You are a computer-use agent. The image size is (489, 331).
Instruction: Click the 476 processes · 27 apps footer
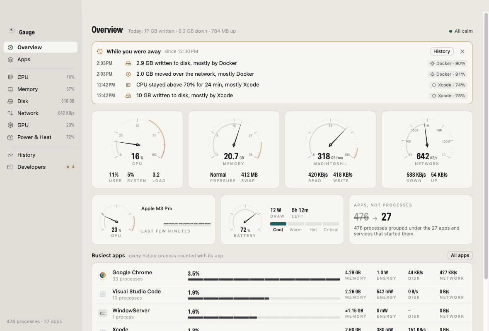point(34,321)
